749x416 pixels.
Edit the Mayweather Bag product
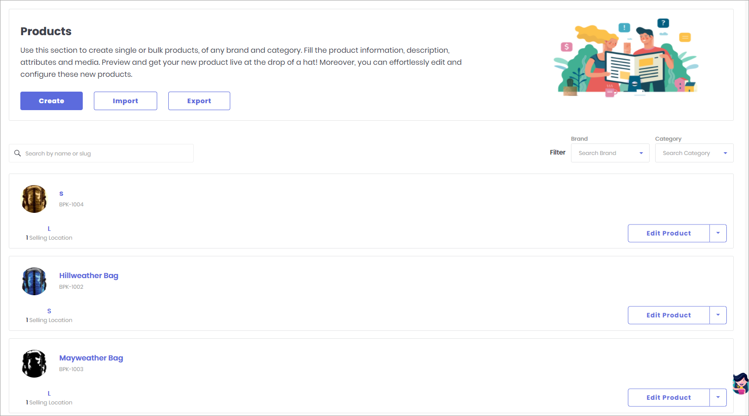click(x=669, y=397)
